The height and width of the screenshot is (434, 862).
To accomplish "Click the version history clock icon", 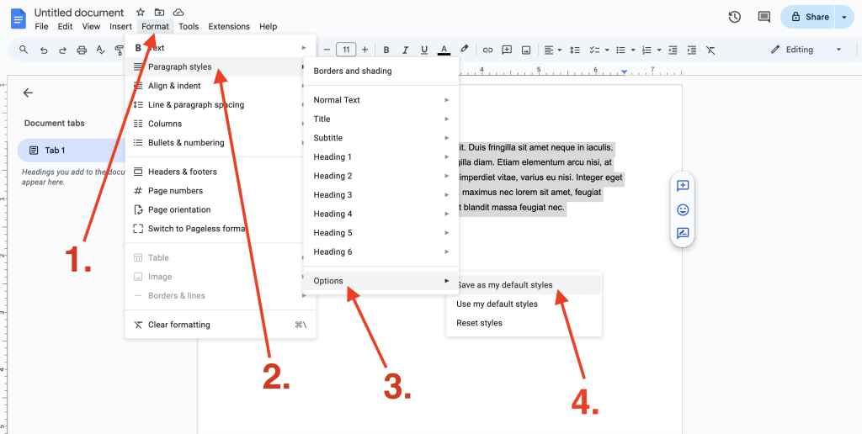I will click(x=734, y=17).
